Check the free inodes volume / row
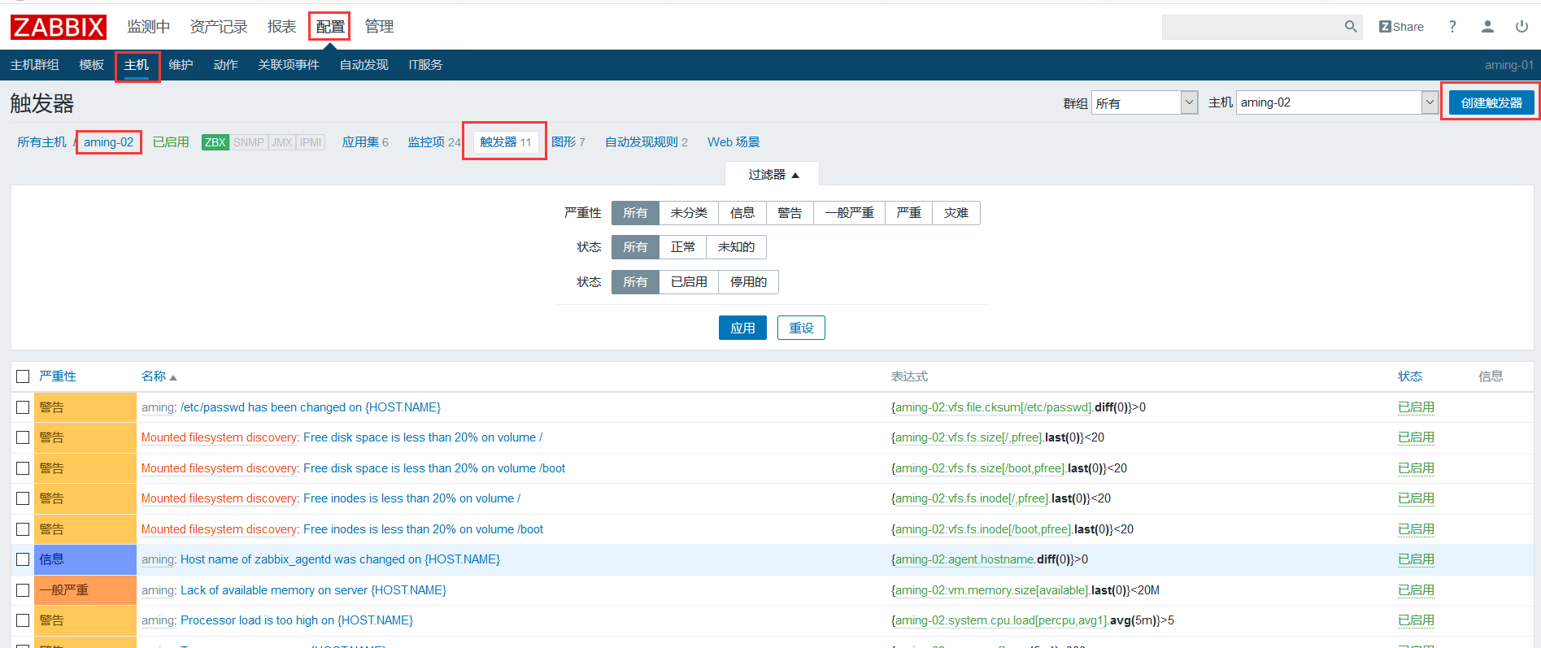This screenshot has width=1541, height=648. coord(23,498)
